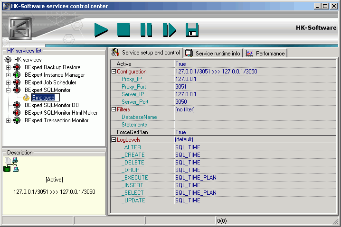Click the _DELETE log level value
This screenshot has width=341, height=227.
coord(255,163)
